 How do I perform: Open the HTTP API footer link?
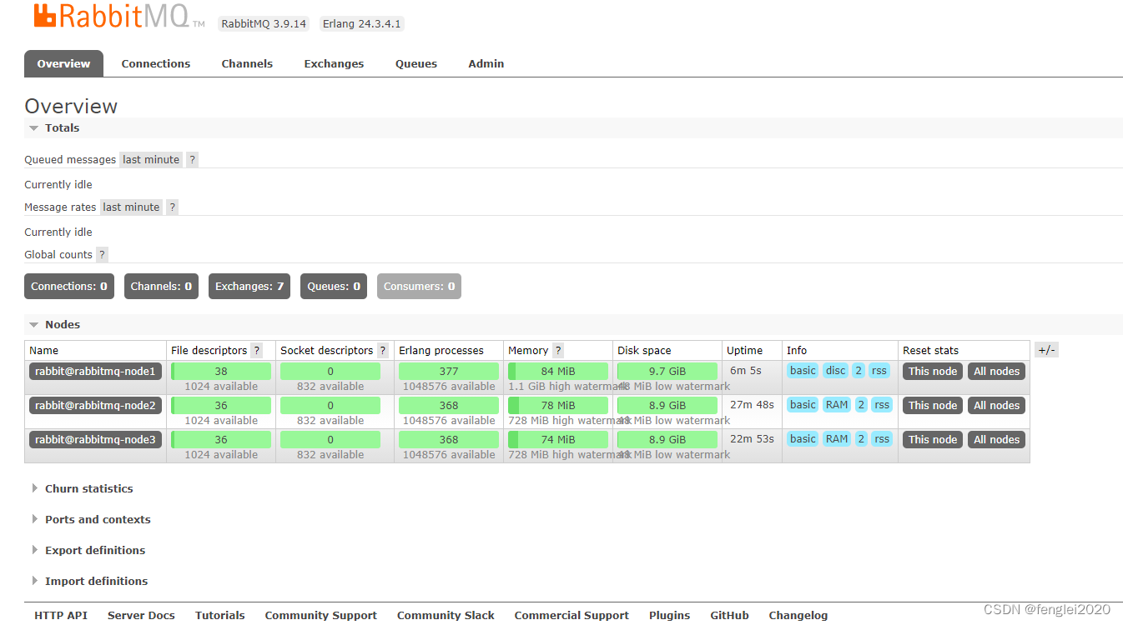click(x=61, y=616)
